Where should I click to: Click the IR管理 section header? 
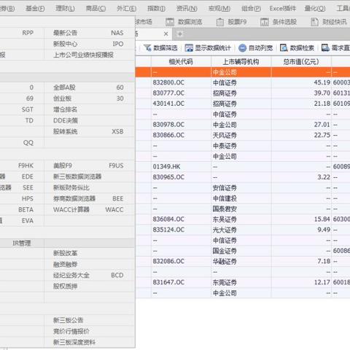tap(22, 243)
